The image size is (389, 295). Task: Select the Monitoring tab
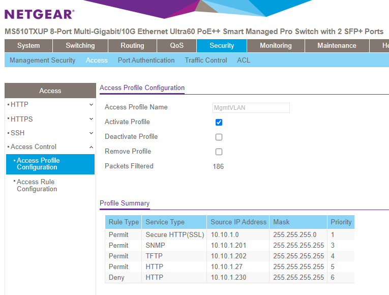276,46
